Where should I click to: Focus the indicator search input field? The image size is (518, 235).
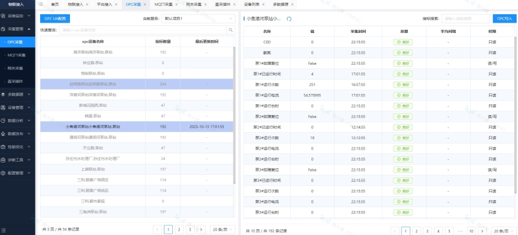coord(466,19)
